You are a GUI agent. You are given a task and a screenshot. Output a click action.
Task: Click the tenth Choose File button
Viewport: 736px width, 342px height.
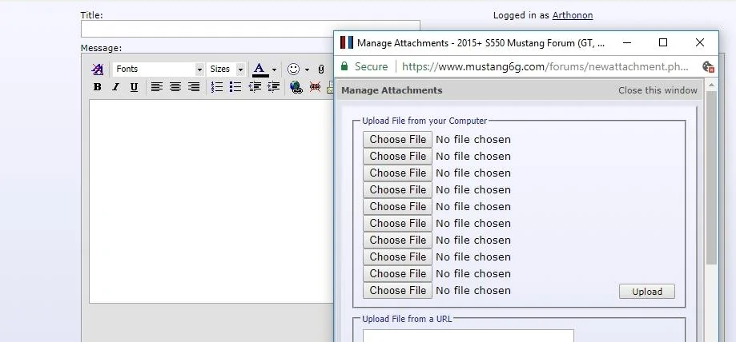point(397,291)
